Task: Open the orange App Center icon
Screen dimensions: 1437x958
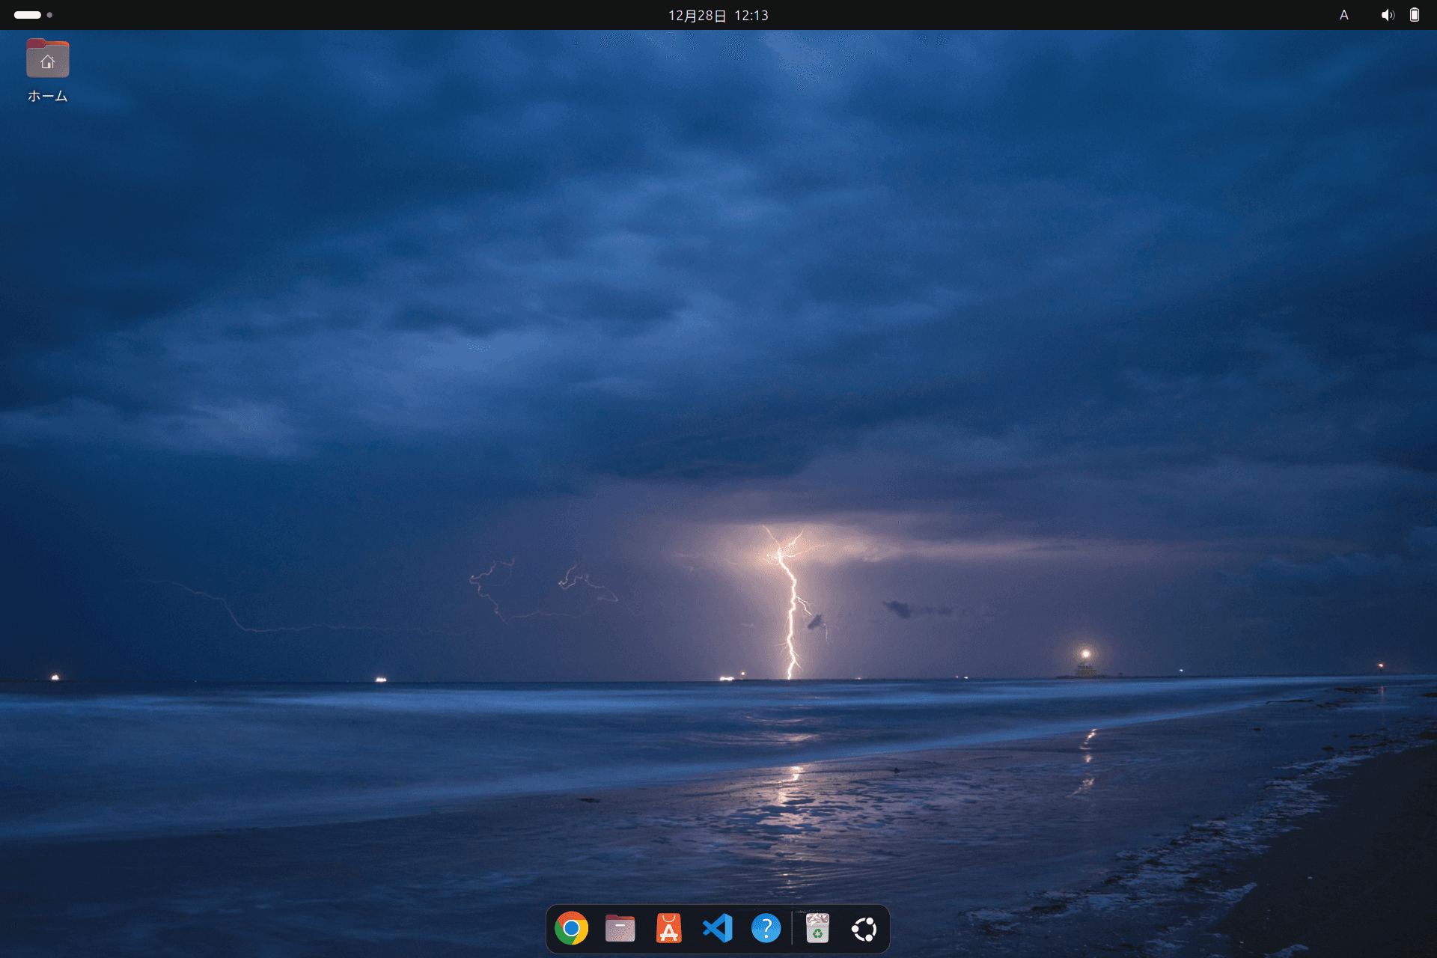Action: click(668, 929)
